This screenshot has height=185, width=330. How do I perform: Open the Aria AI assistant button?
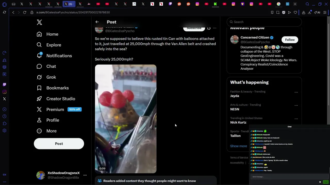[317, 12]
